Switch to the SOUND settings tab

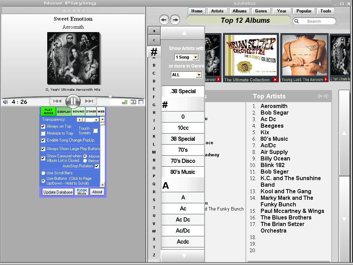coord(78,111)
